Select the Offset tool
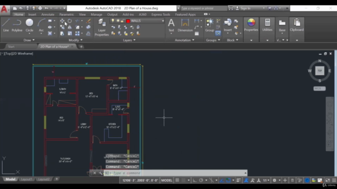 click(88, 34)
